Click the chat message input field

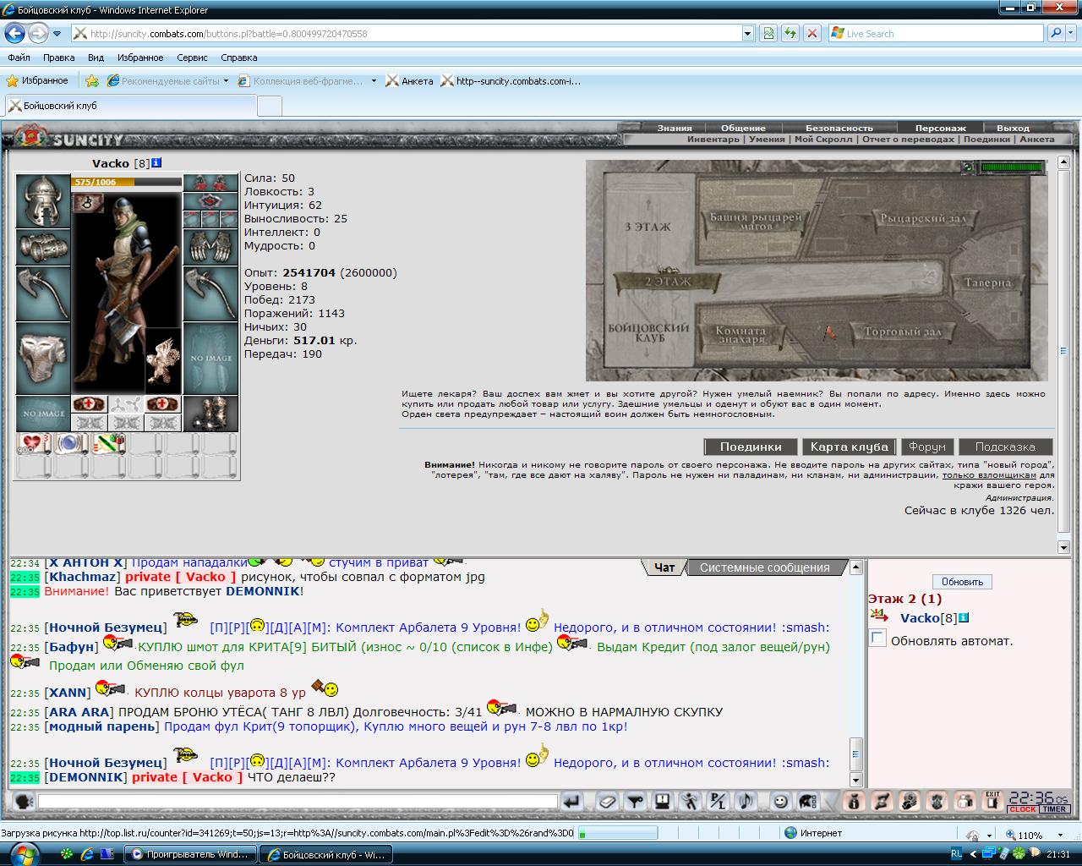point(298,801)
